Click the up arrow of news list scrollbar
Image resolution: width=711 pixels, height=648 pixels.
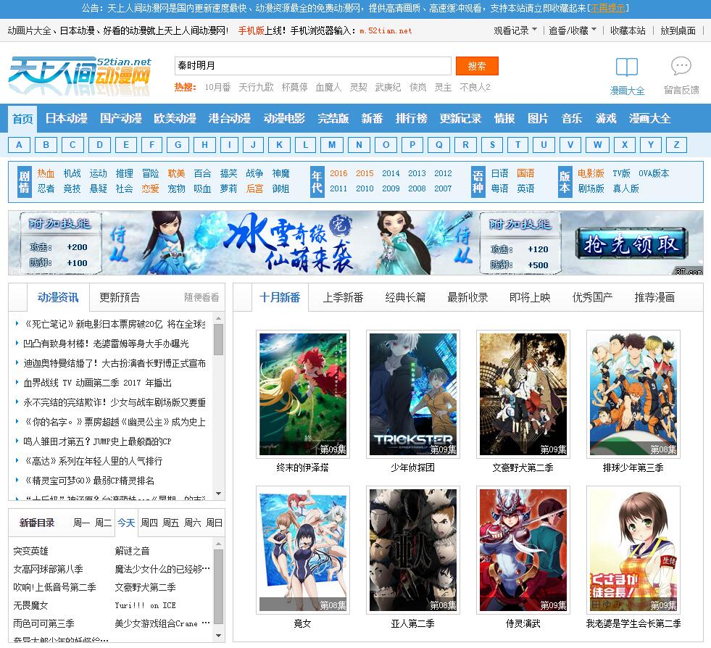pos(219,318)
